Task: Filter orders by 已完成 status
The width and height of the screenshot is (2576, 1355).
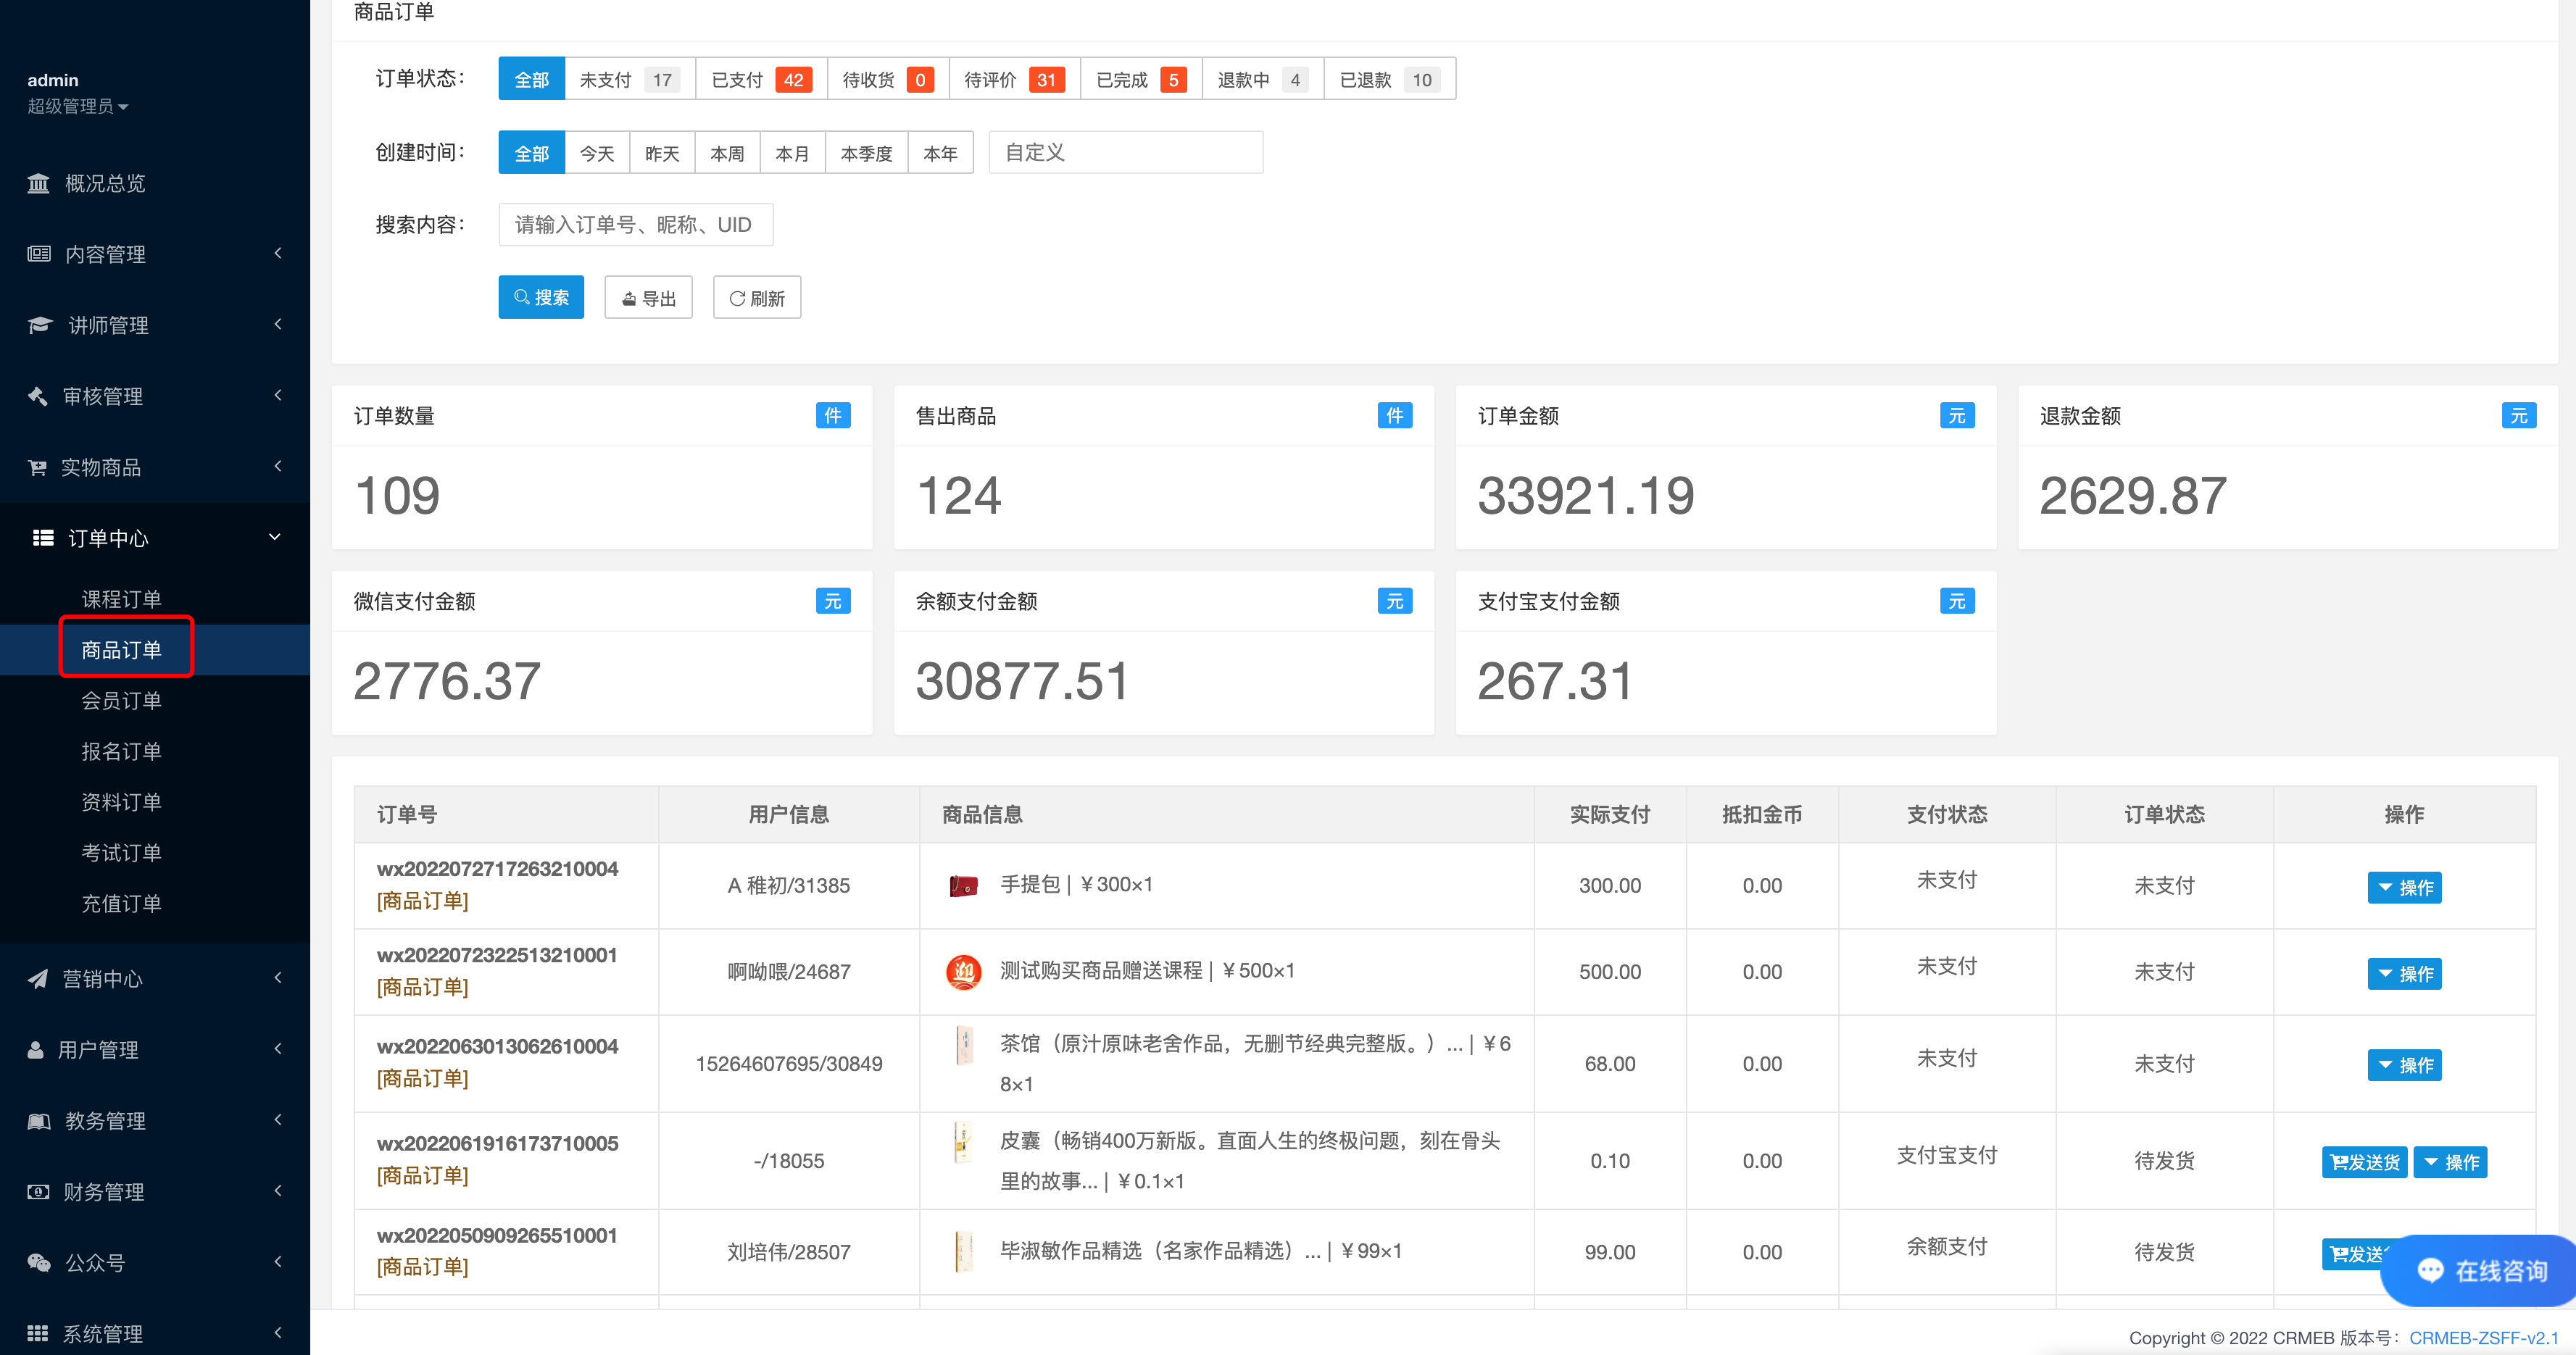Action: 1141,79
